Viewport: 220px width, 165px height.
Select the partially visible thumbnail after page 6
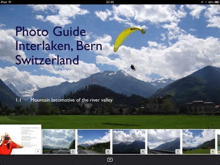point(219,142)
